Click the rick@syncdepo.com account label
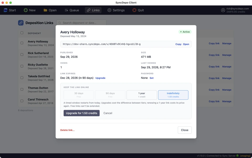 click(x=238, y=9)
